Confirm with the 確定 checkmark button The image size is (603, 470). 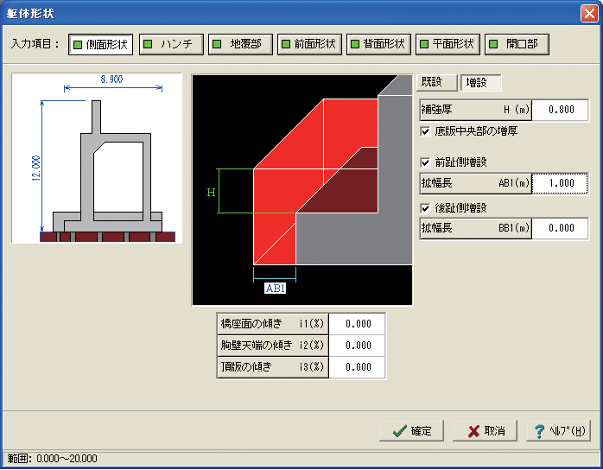[x=412, y=431]
